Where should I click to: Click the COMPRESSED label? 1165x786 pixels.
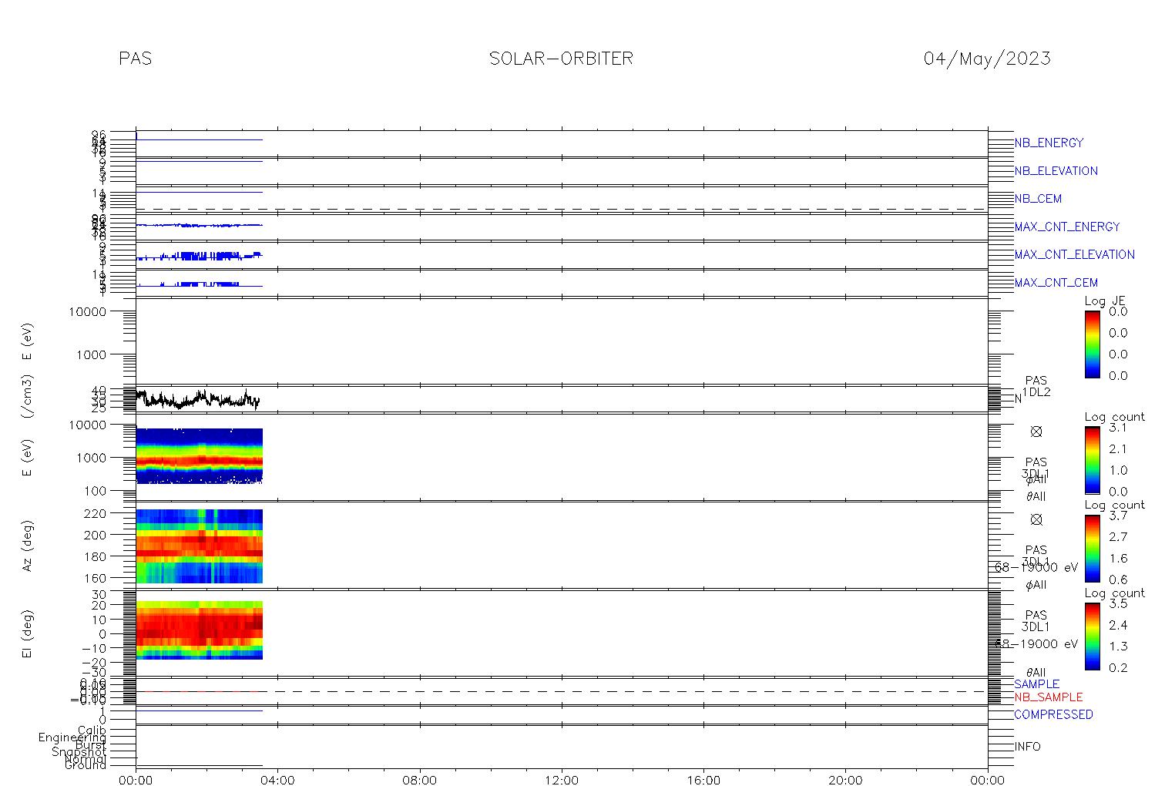point(1053,715)
